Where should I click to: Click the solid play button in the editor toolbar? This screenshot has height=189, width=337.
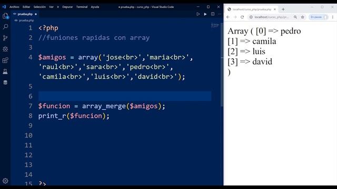point(205,14)
